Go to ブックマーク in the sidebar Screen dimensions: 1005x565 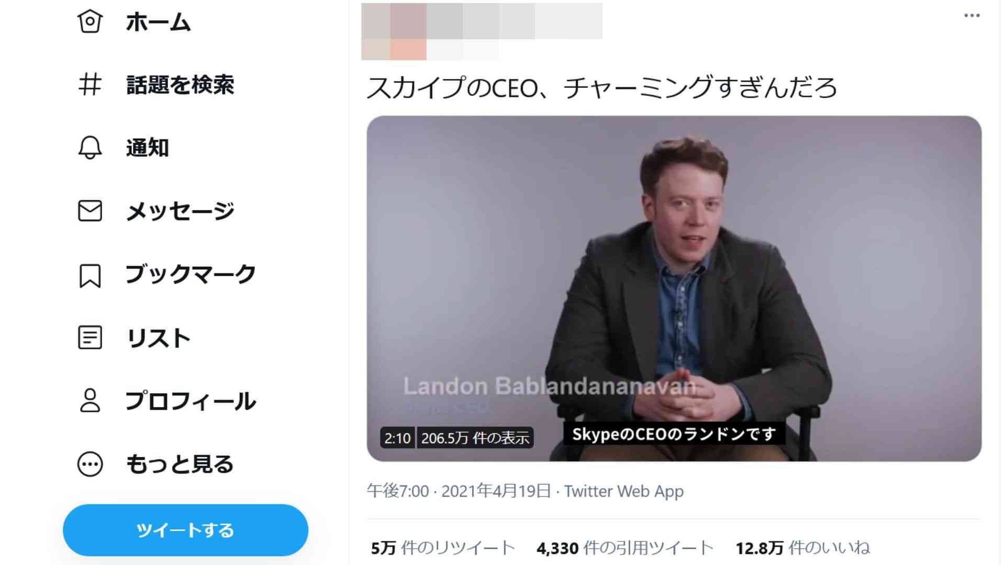click(191, 274)
